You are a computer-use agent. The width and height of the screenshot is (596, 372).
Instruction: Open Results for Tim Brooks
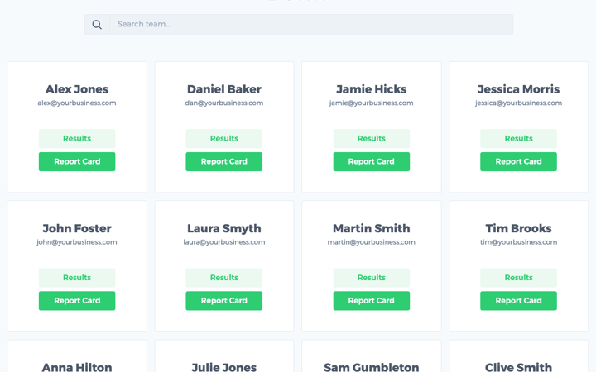pos(518,278)
